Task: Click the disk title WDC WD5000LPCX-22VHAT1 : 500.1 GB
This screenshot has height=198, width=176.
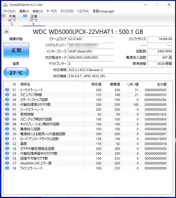Action: point(88,32)
